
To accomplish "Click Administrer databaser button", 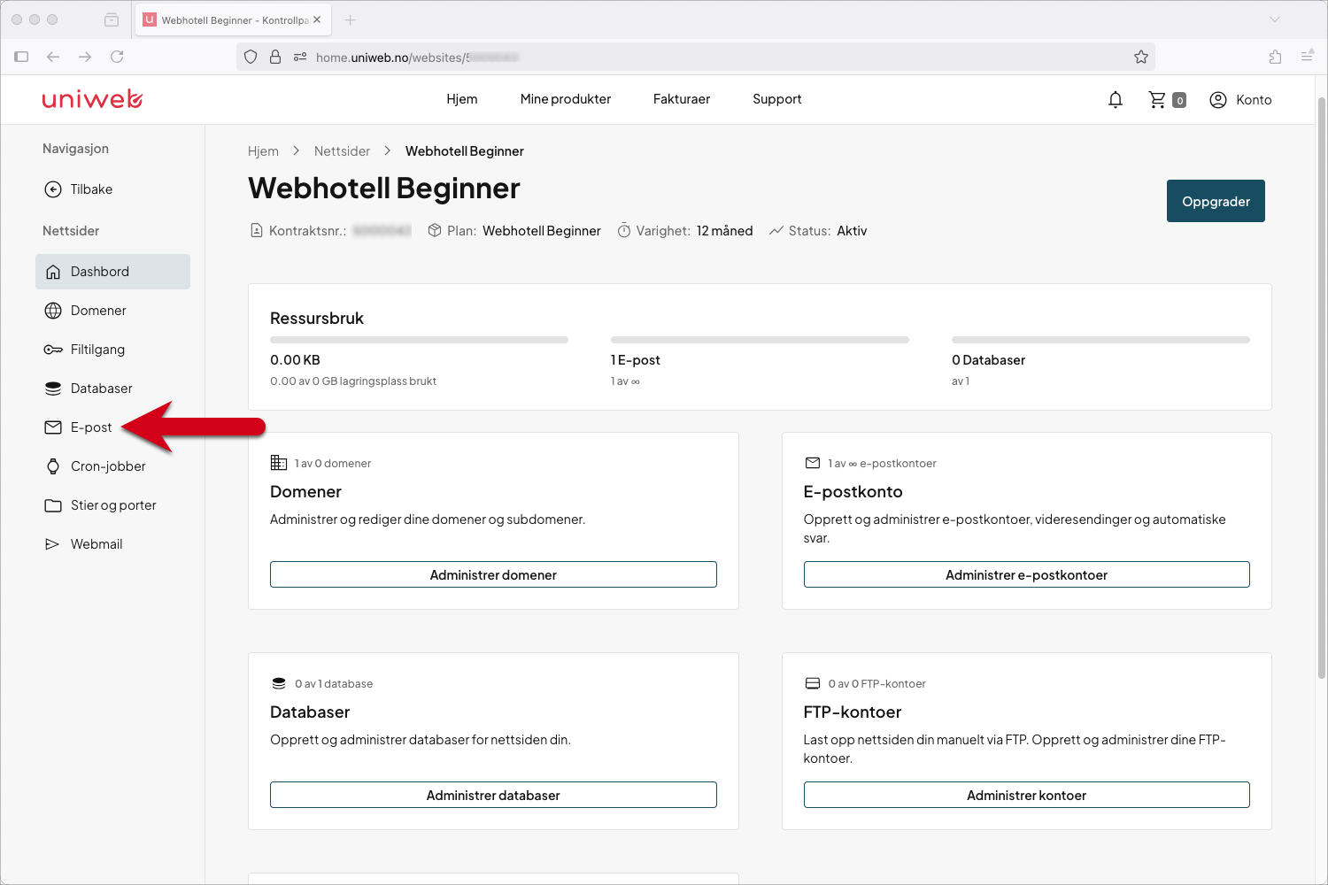I will tap(493, 795).
